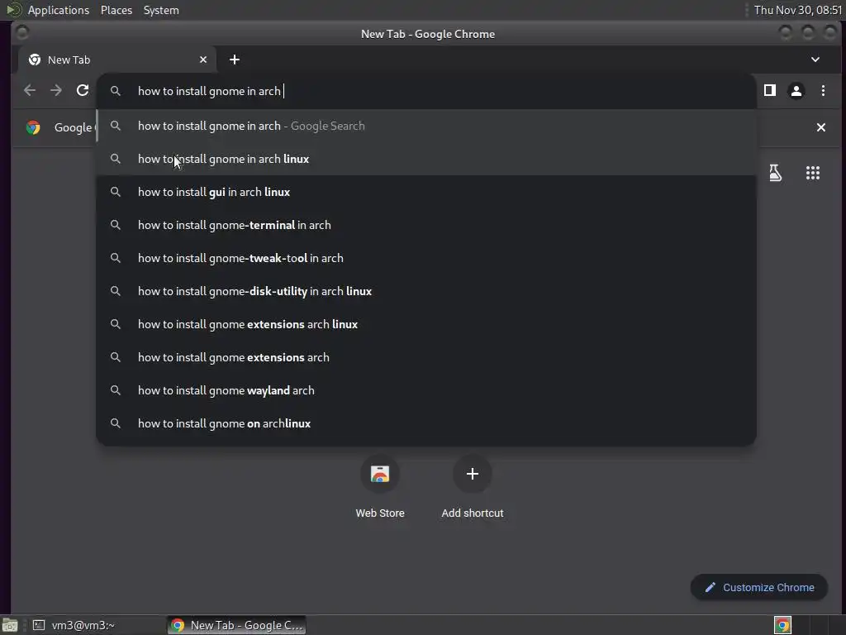Open a new tab with plus button
This screenshot has height=635, width=846.
(x=234, y=60)
